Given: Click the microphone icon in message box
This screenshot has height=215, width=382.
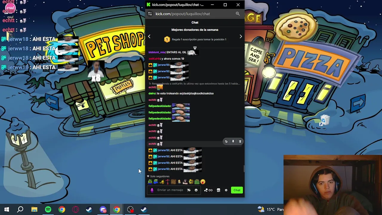Looking at the screenshot, I should [x=152, y=190].
